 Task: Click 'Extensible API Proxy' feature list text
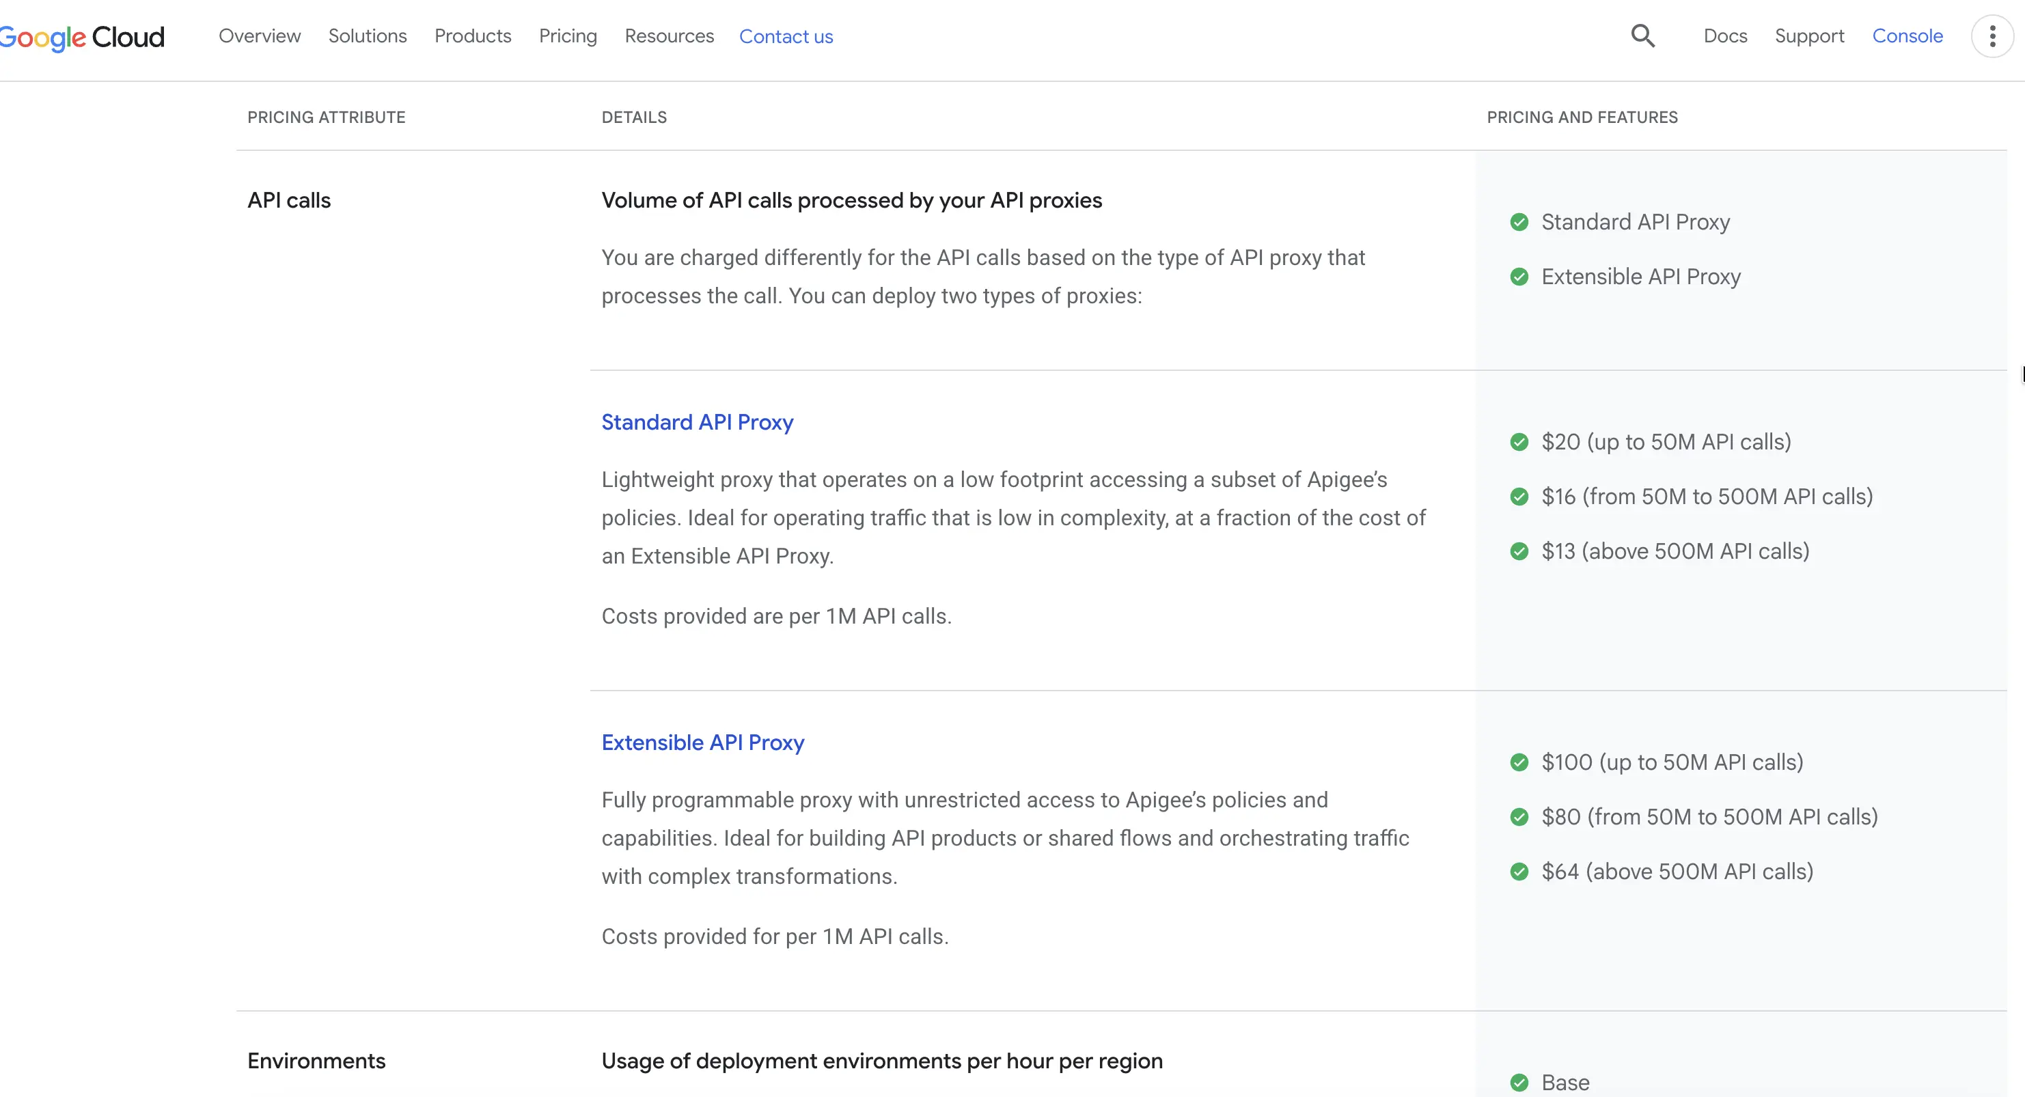click(x=1640, y=277)
